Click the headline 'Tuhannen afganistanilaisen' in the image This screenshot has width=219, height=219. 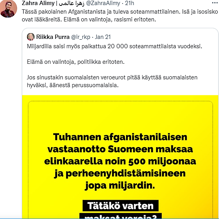tap(120, 137)
